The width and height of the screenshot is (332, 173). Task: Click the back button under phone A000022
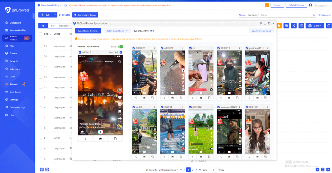tap(136, 98)
